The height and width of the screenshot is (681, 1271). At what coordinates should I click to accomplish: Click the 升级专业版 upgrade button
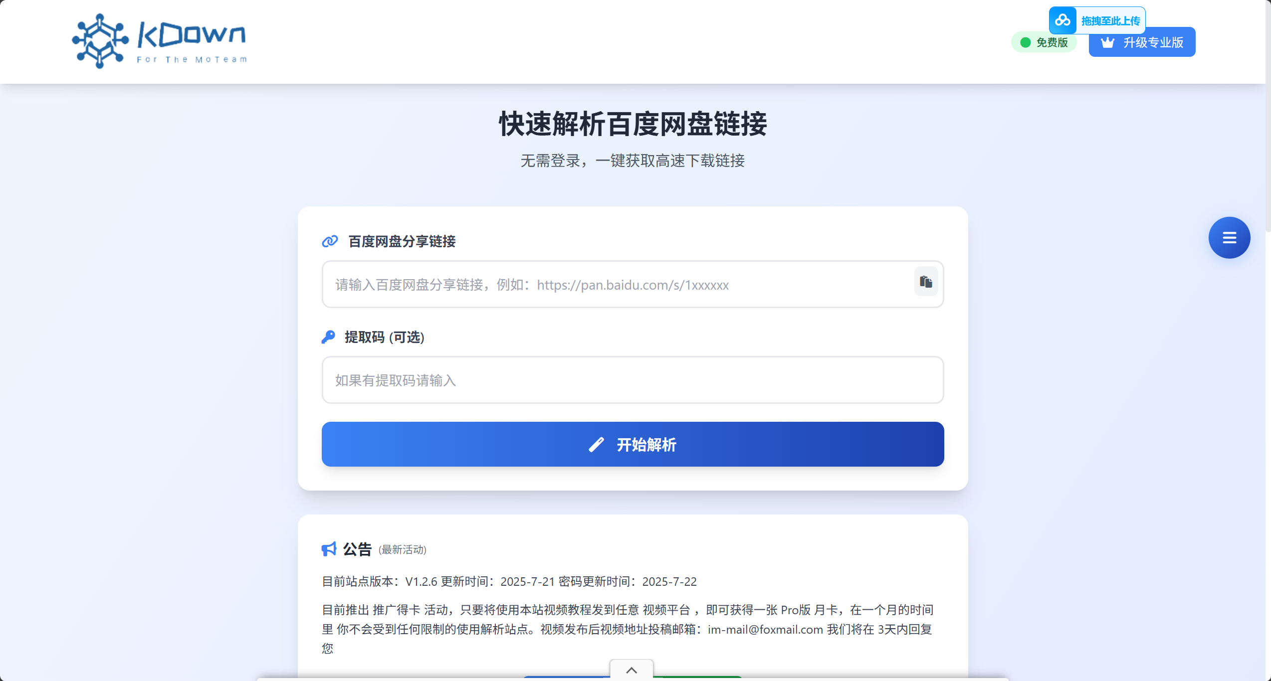point(1142,42)
